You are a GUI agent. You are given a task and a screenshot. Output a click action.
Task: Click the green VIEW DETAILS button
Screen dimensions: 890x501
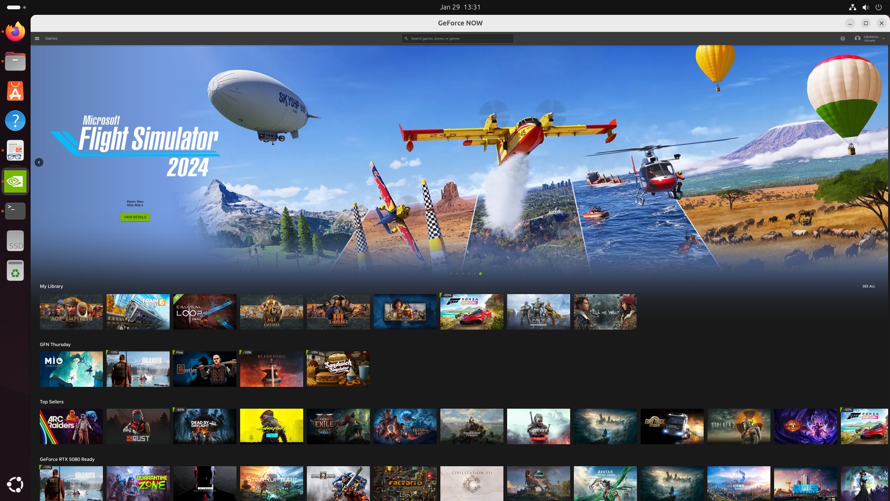pyautogui.click(x=135, y=217)
